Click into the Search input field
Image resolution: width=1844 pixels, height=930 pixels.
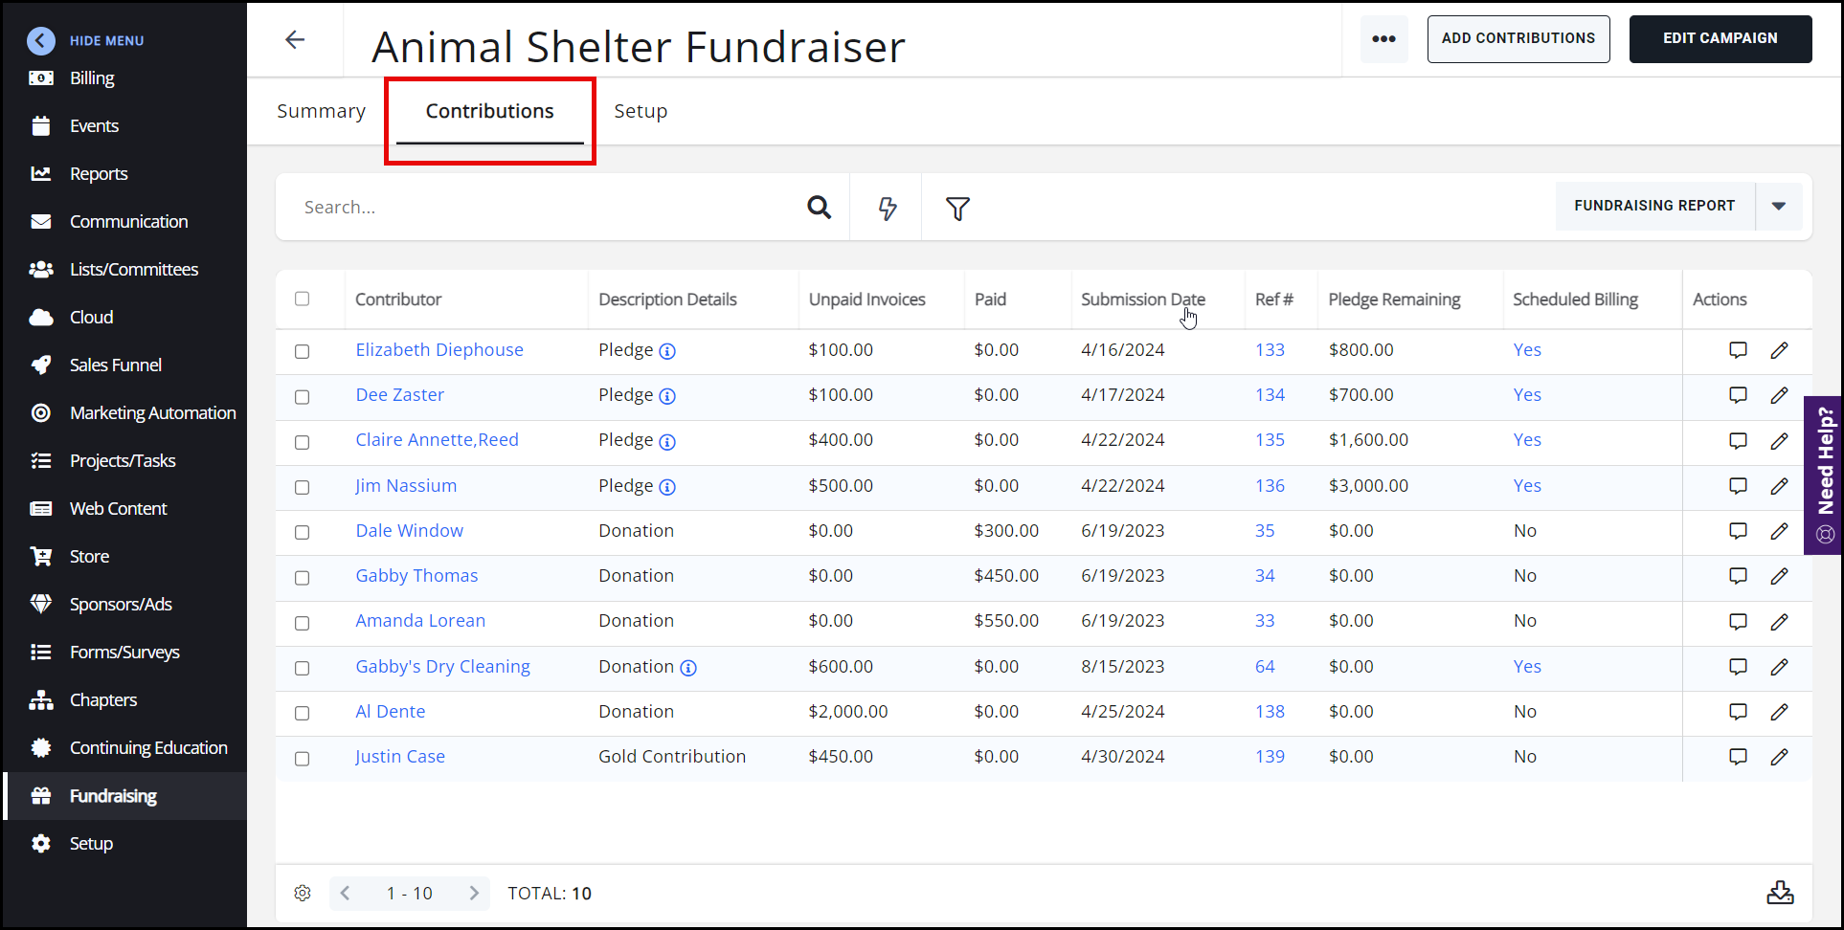point(546,207)
